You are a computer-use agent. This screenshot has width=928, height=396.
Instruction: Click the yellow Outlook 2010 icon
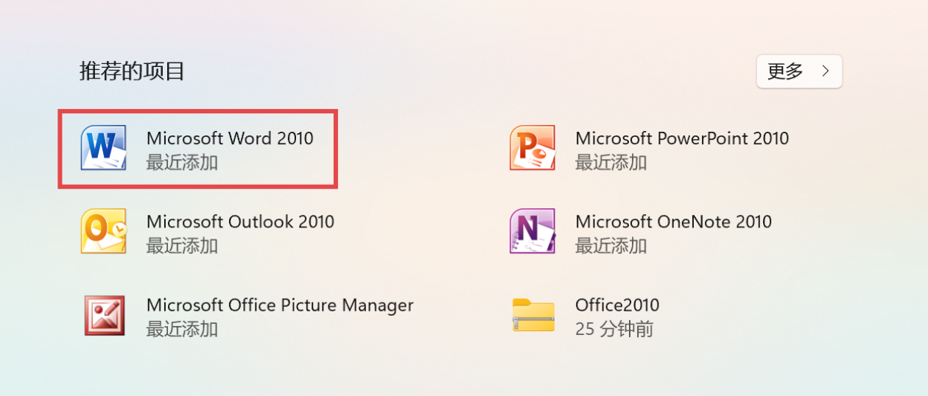pyautogui.click(x=103, y=232)
